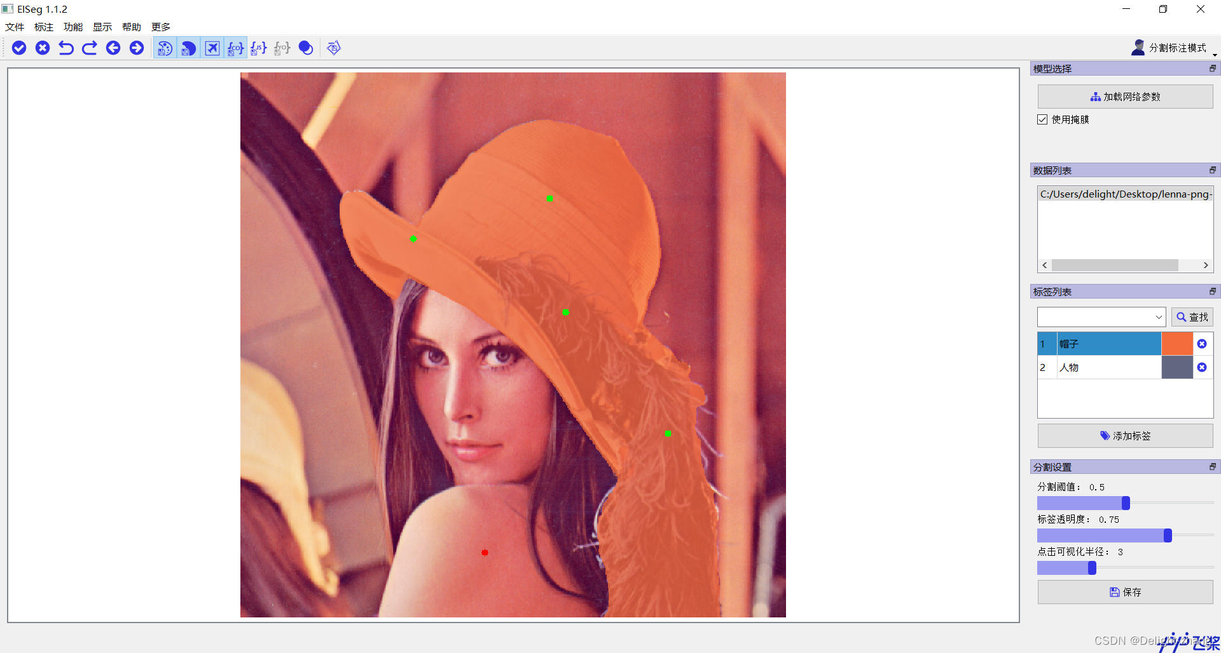The image size is (1221, 653).
Task: Float the 分割设置 panel
Action: click(x=1212, y=467)
